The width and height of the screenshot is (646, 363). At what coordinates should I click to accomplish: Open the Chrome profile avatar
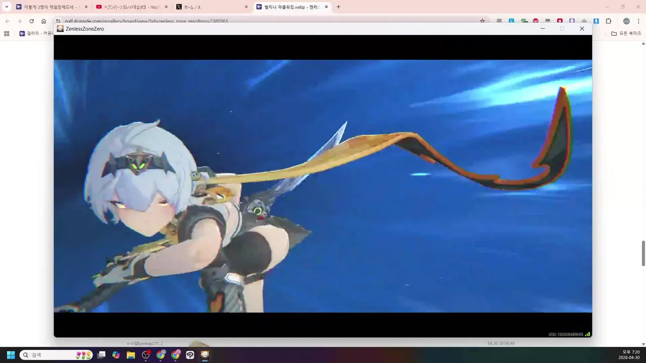[x=626, y=21]
